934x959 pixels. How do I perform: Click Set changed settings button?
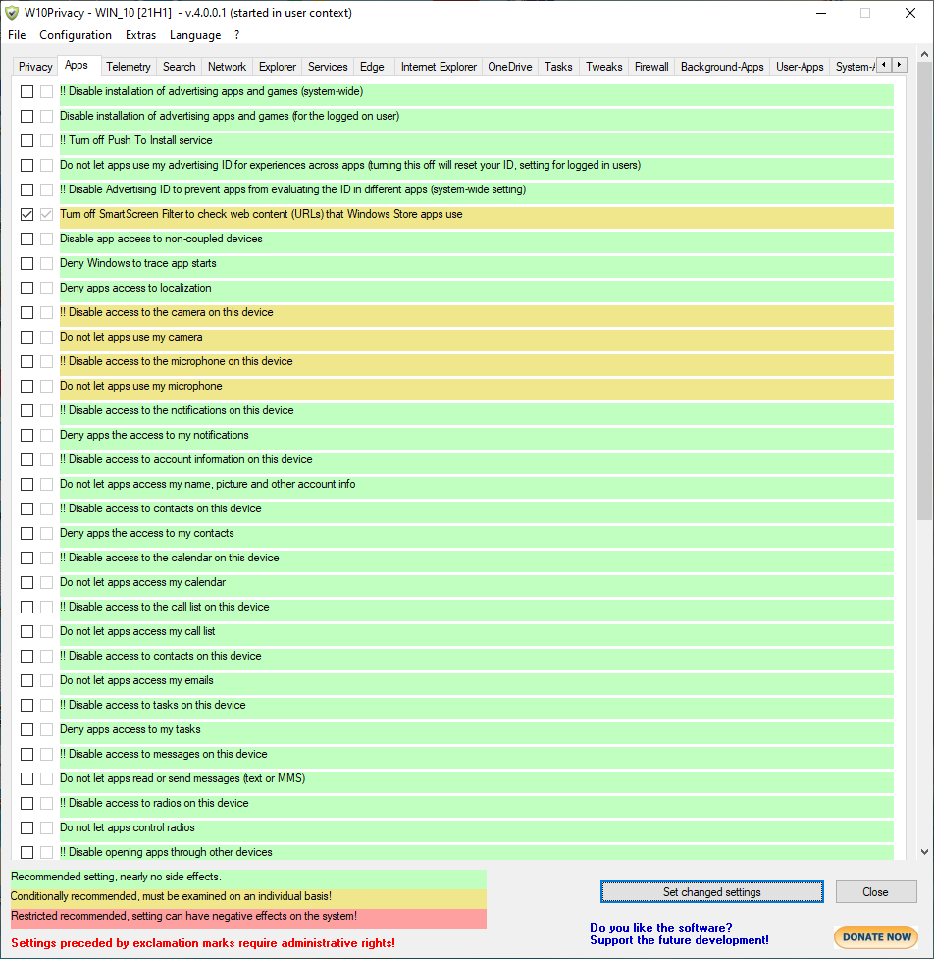point(711,891)
